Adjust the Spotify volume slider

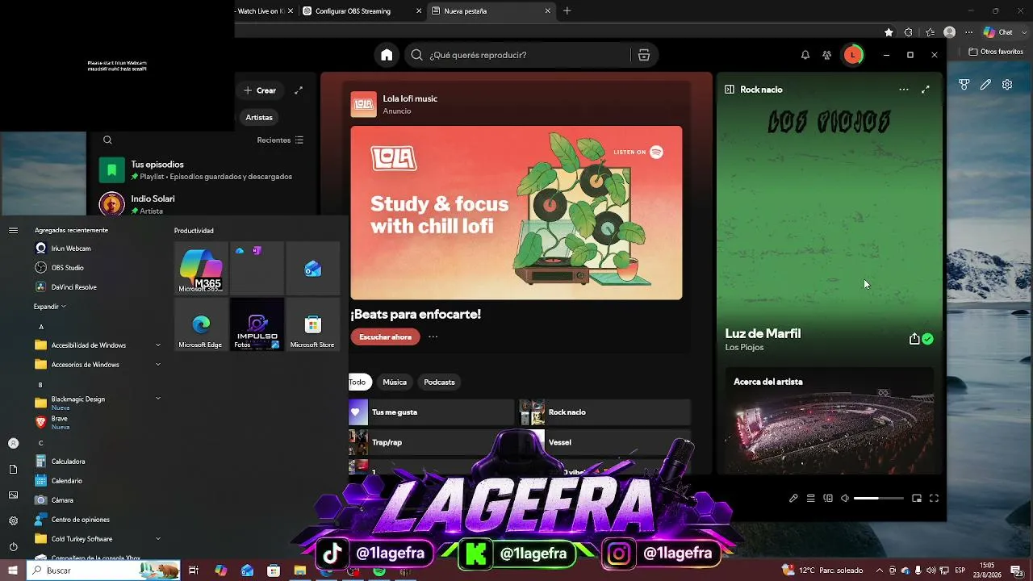point(878,498)
